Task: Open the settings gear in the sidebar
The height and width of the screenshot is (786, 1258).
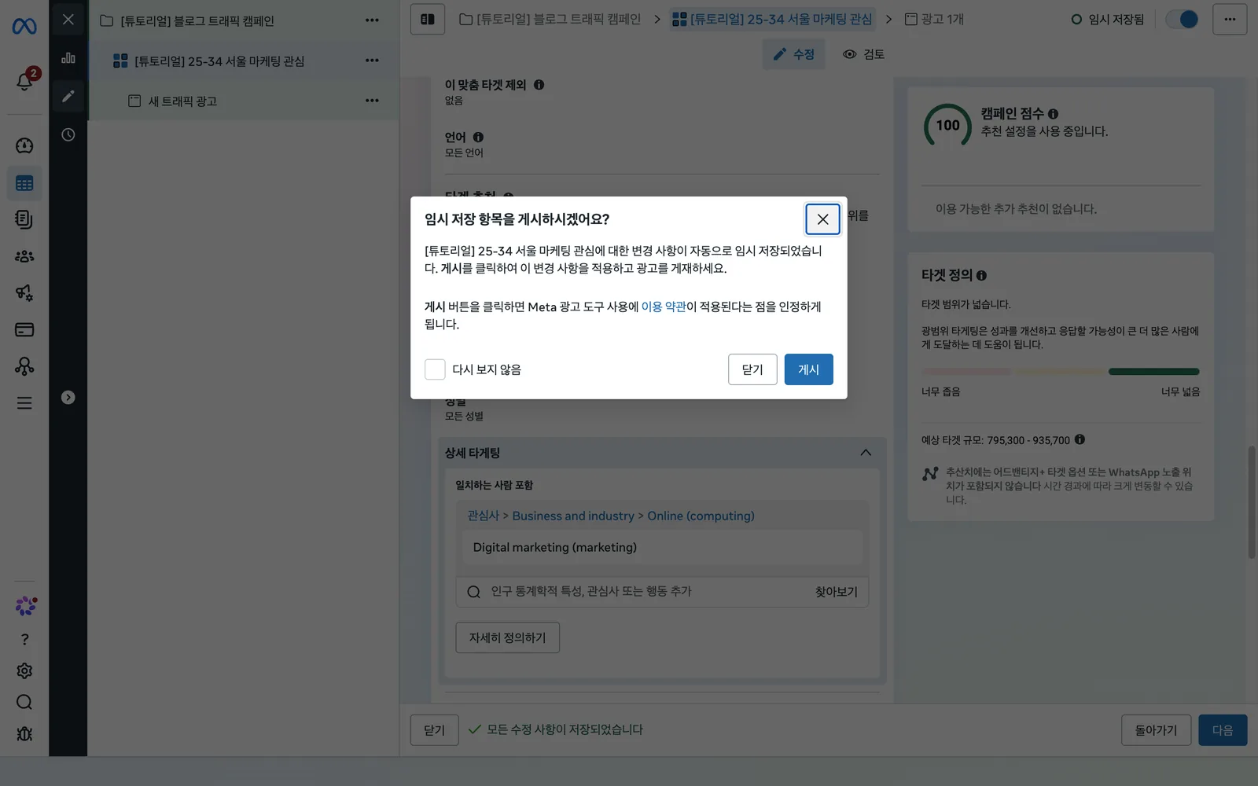Action: (24, 670)
